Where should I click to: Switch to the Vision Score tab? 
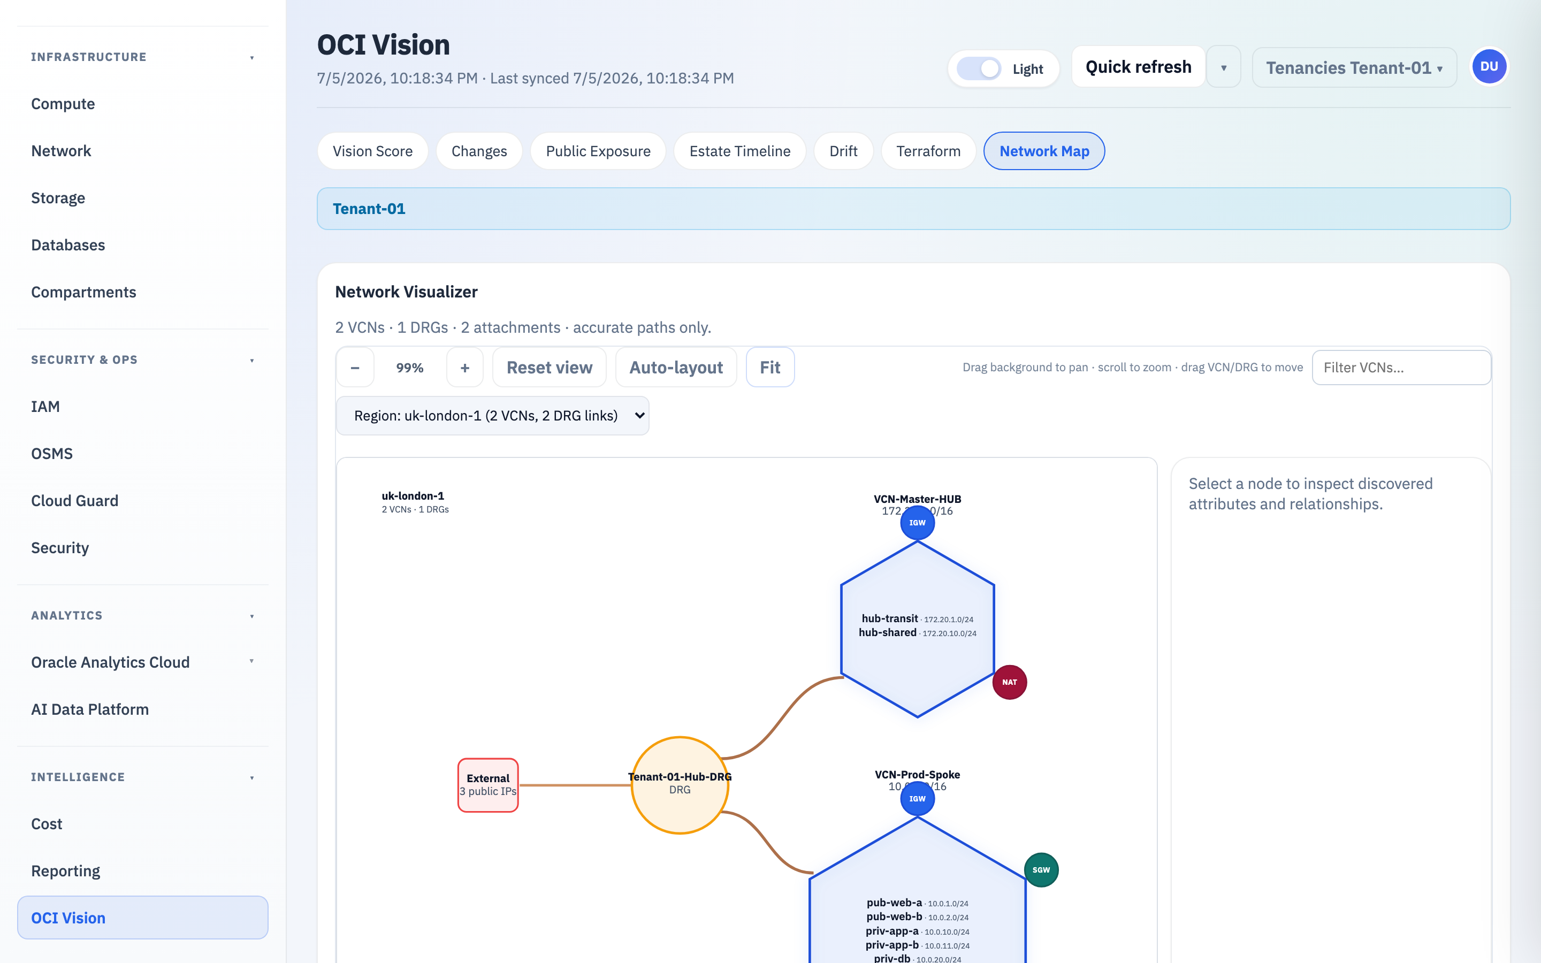click(372, 151)
